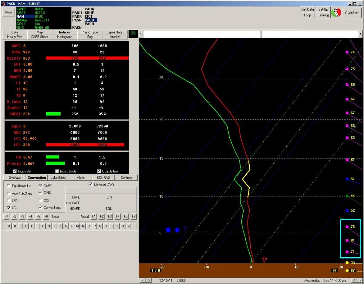Image resolution: width=364 pixels, height=284 pixels.
Task: Open the Lake Effect tab
Action: 58,178
